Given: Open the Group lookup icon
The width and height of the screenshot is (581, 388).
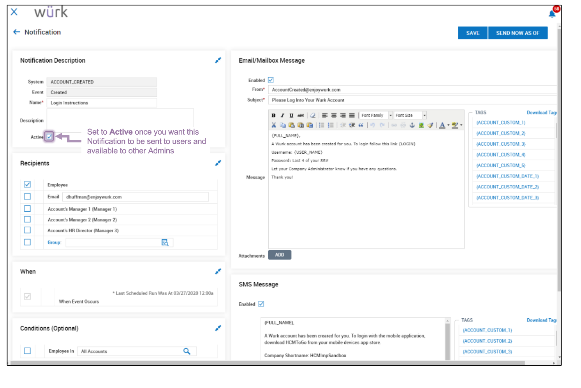Looking at the screenshot, I should tap(165, 242).
